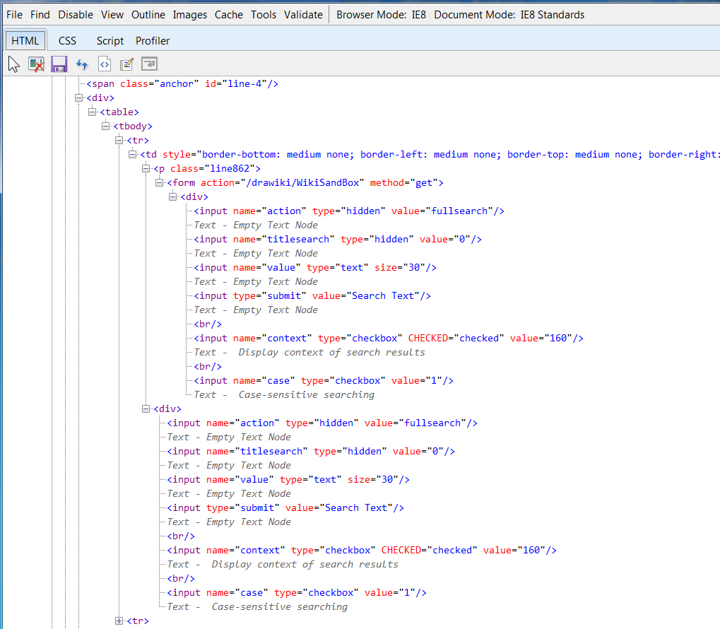The height and width of the screenshot is (629, 720).
Task: Collapse the form action node
Action: 159,182
